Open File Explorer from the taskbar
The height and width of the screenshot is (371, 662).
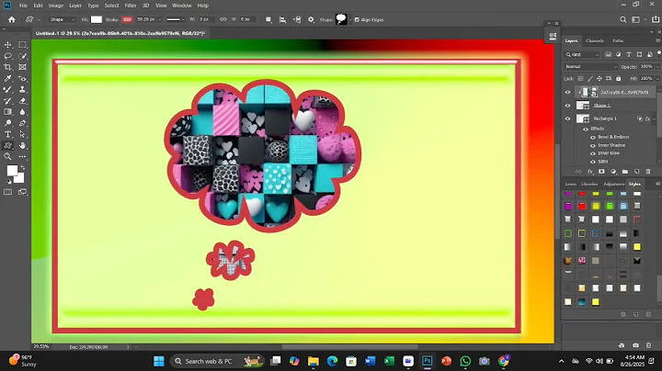tap(314, 361)
